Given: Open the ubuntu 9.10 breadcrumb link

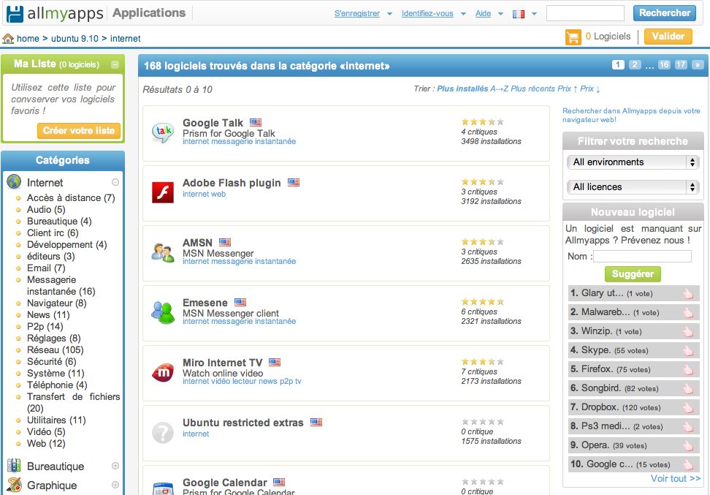Looking at the screenshot, I should point(75,39).
